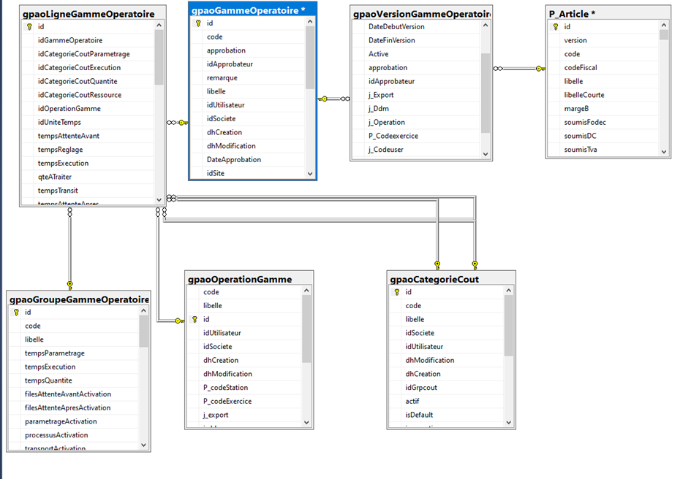Click the primary key icon in gpaoLigneGammeOperatoire table
Viewport: 691px width, 479px height.
click(x=29, y=27)
